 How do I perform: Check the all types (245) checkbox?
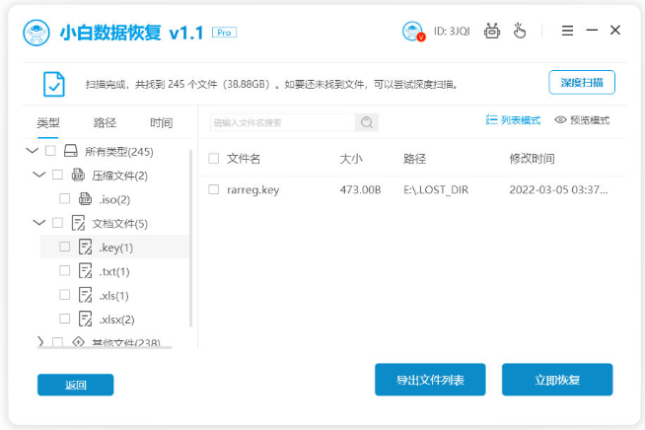[50, 151]
